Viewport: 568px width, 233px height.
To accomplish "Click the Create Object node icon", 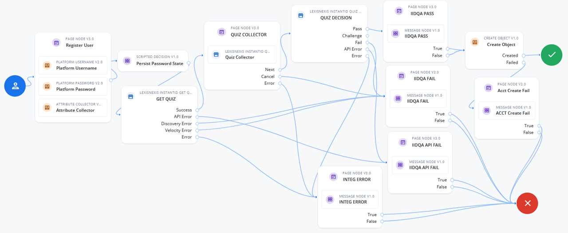I will 474,42.
